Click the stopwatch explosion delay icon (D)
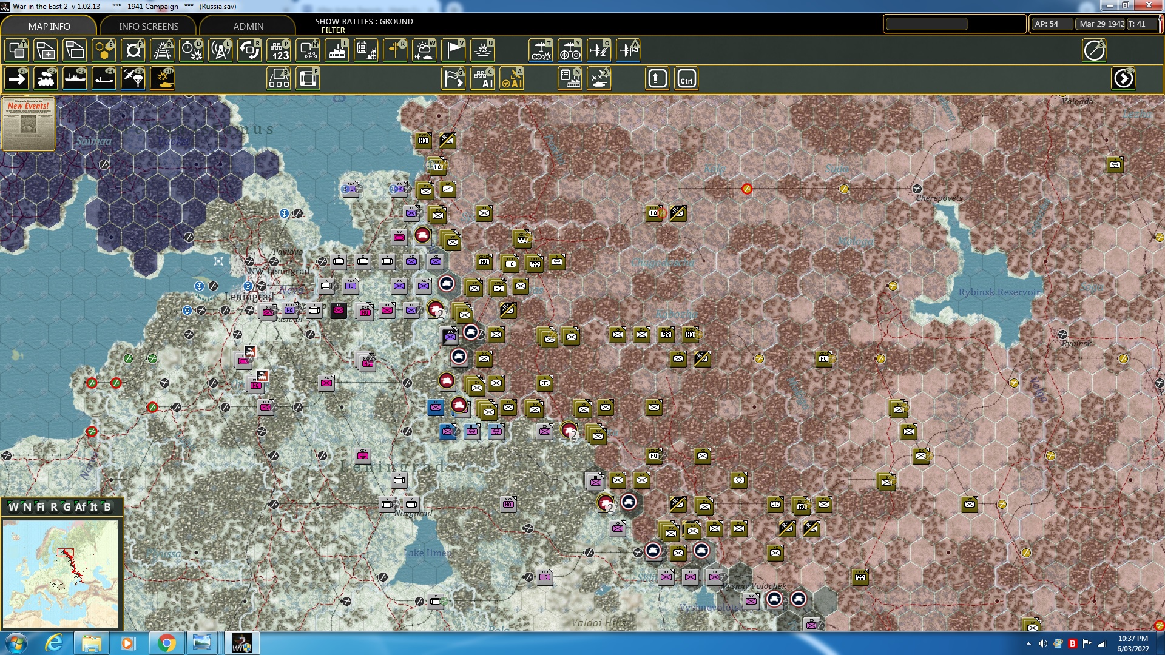Image resolution: width=1165 pixels, height=655 pixels. 191,50
